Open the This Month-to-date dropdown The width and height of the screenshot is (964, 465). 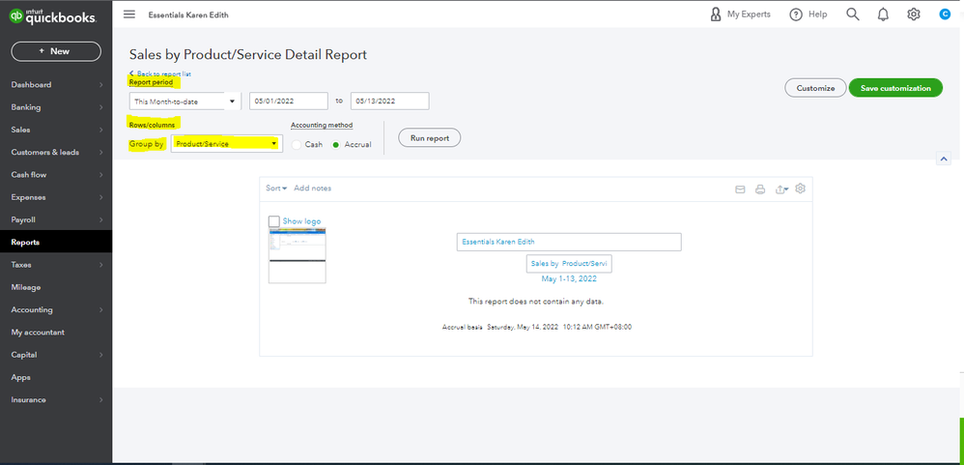pos(185,102)
